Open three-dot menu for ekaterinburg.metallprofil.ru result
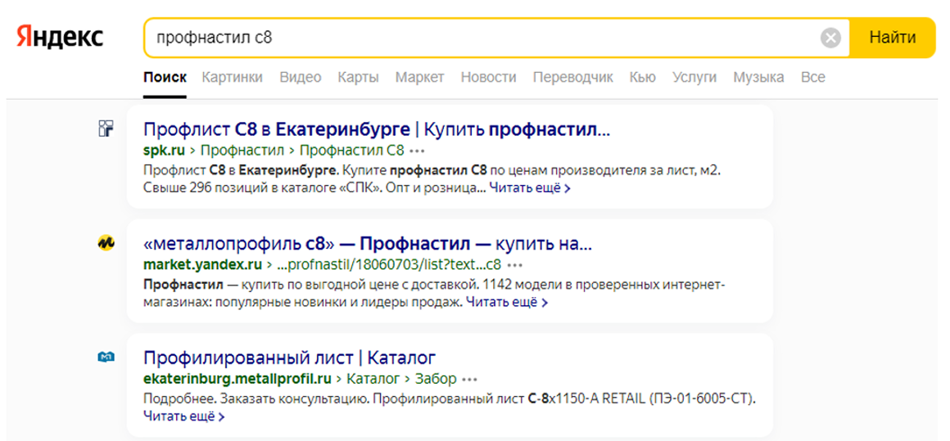The image size is (950, 441). pos(468,380)
